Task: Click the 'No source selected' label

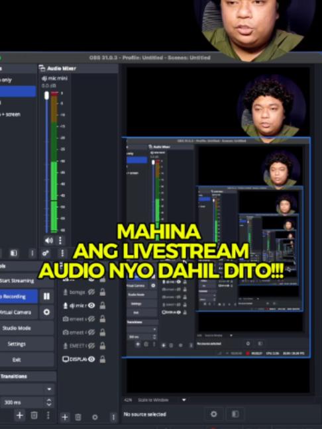Action: pyautogui.click(x=145, y=414)
